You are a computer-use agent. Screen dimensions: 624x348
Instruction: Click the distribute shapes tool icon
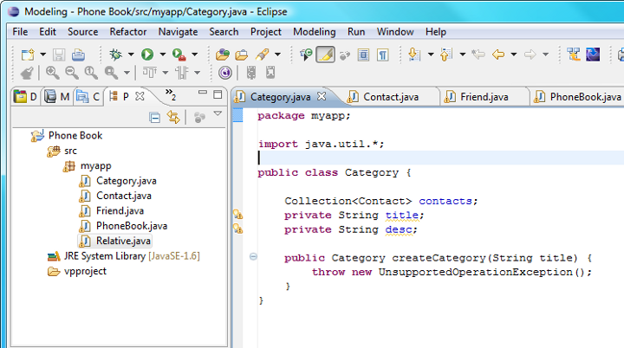click(x=182, y=73)
